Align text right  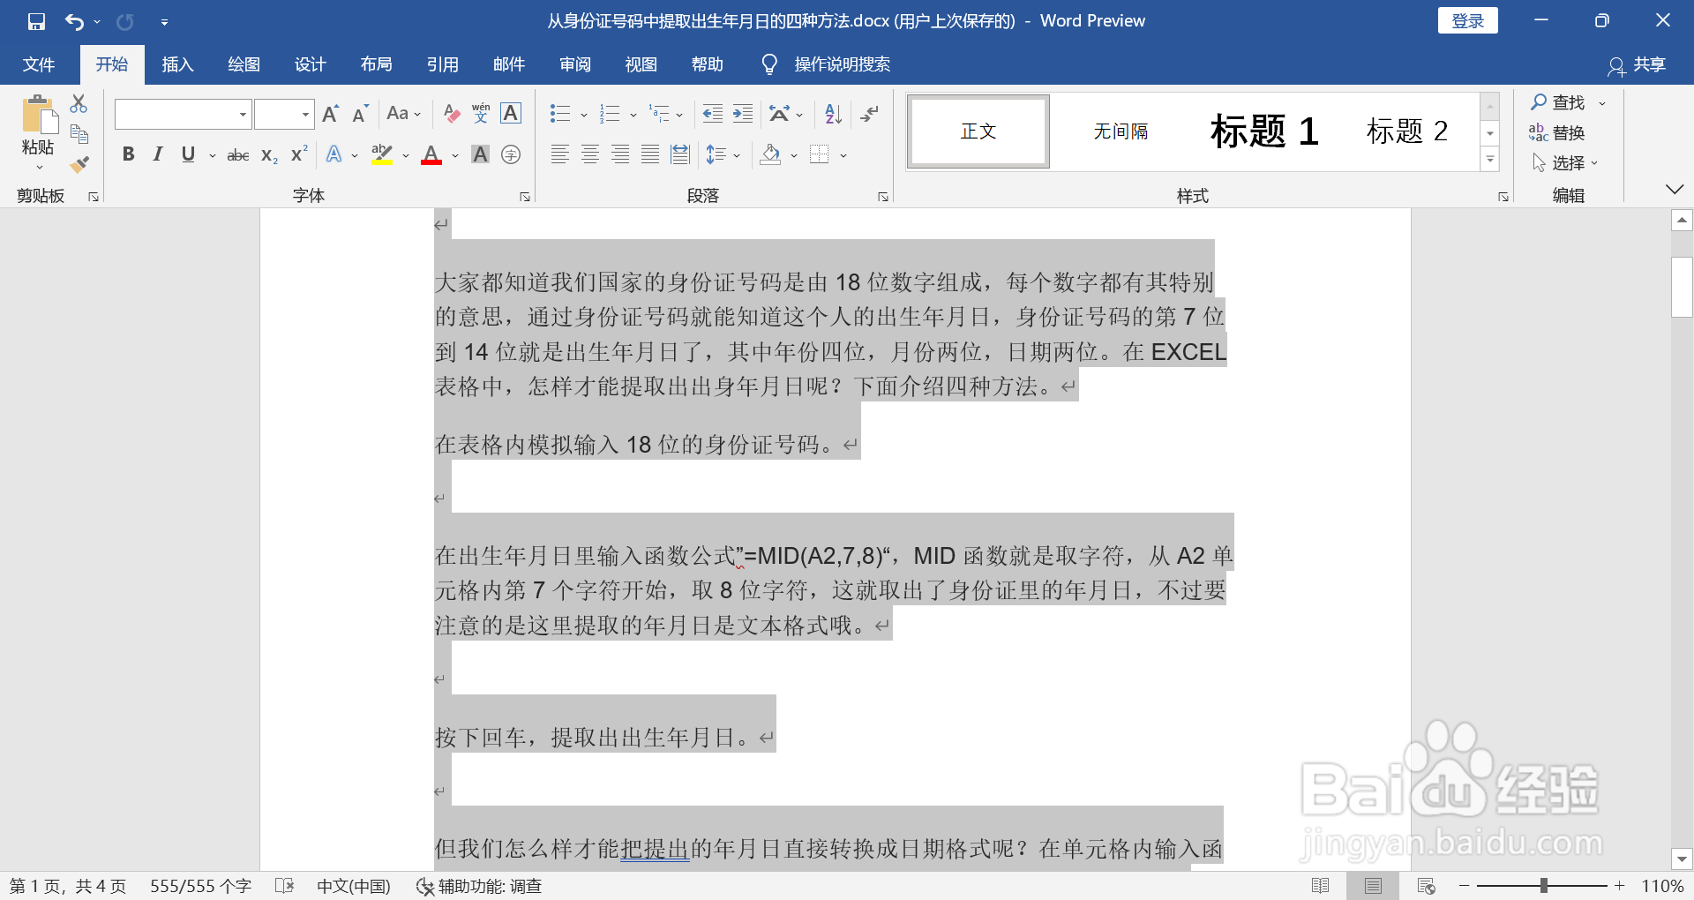coord(620,155)
